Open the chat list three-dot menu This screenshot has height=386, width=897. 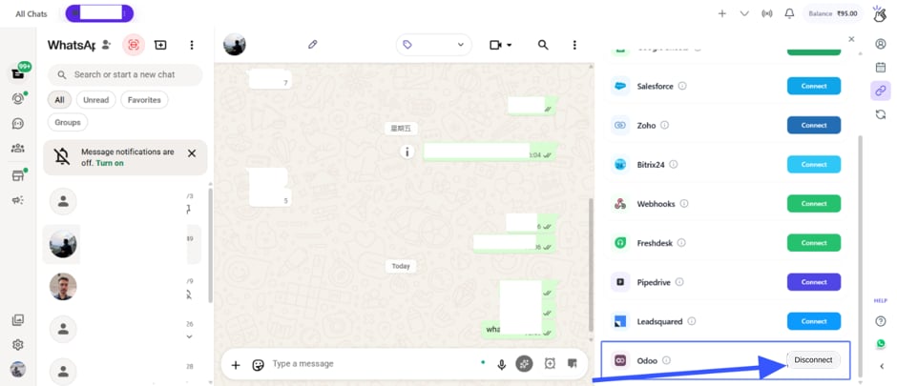pos(192,45)
